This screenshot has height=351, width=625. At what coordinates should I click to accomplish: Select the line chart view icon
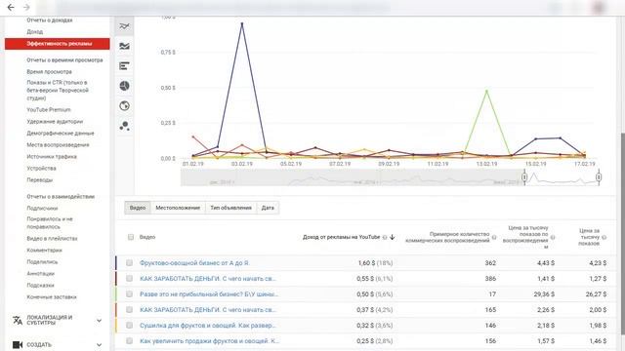pyautogui.click(x=124, y=26)
